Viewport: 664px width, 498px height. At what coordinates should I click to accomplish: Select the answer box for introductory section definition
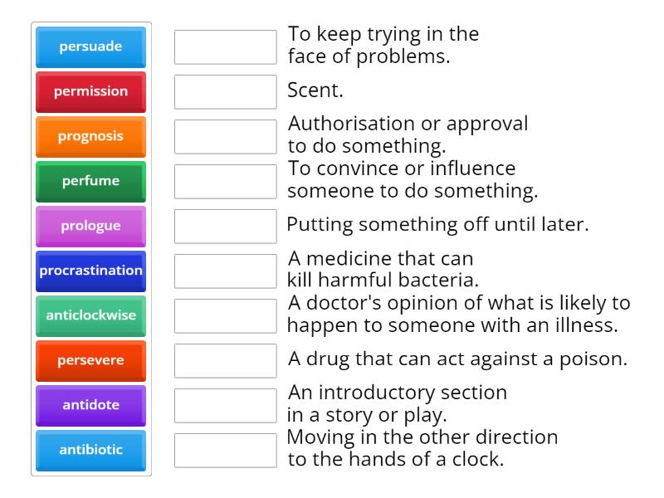click(225, 405)
